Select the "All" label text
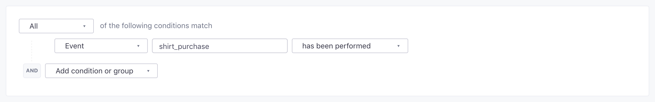The height and width of the screenshot is (102, 655). click(x=34, y=26)
